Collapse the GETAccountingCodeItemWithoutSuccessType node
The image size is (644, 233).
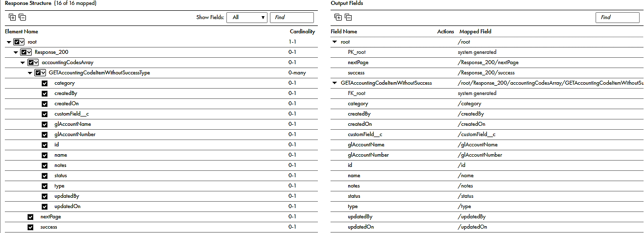point(29,73)
